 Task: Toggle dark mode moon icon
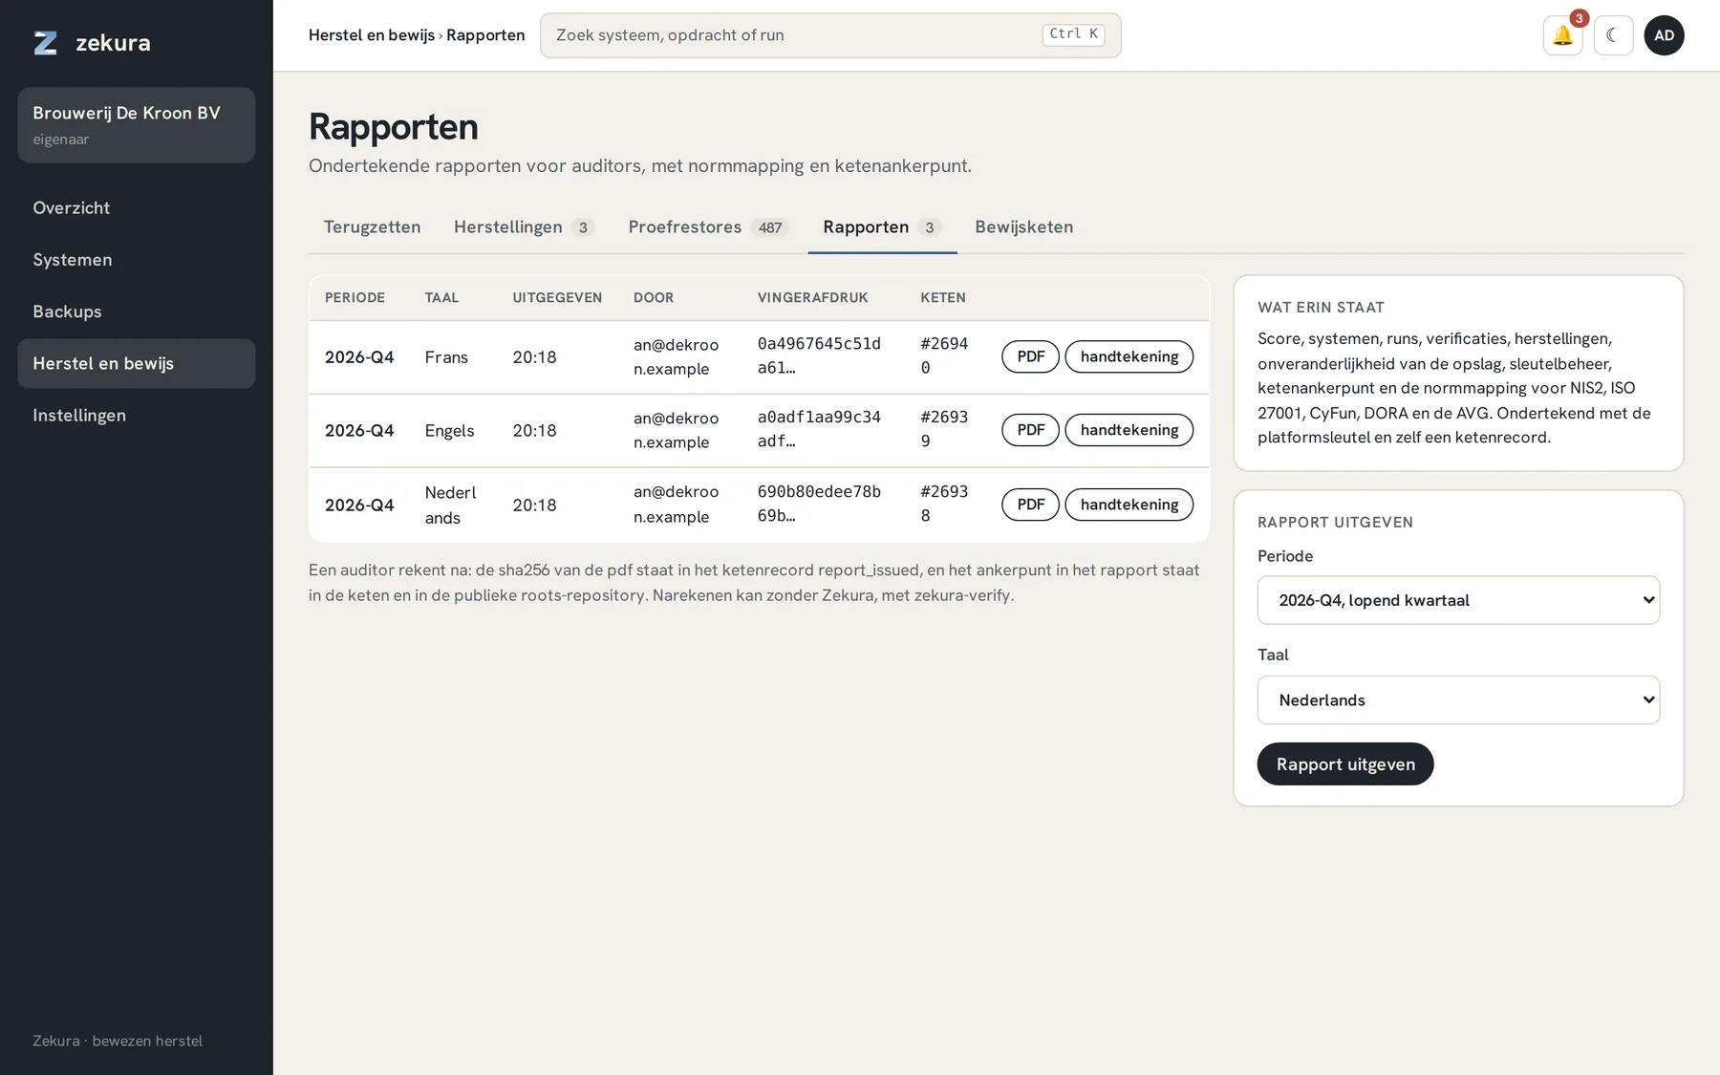[1613, 35]
